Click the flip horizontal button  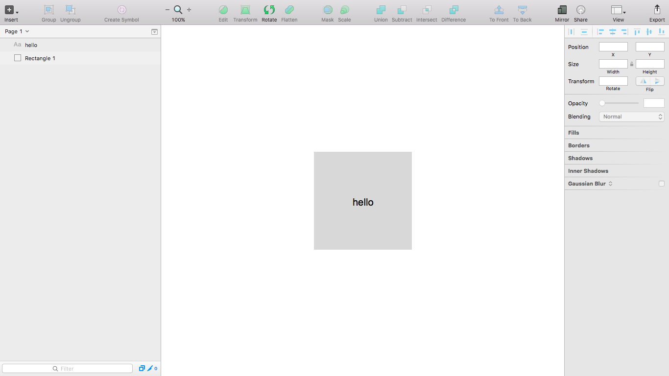643,81
